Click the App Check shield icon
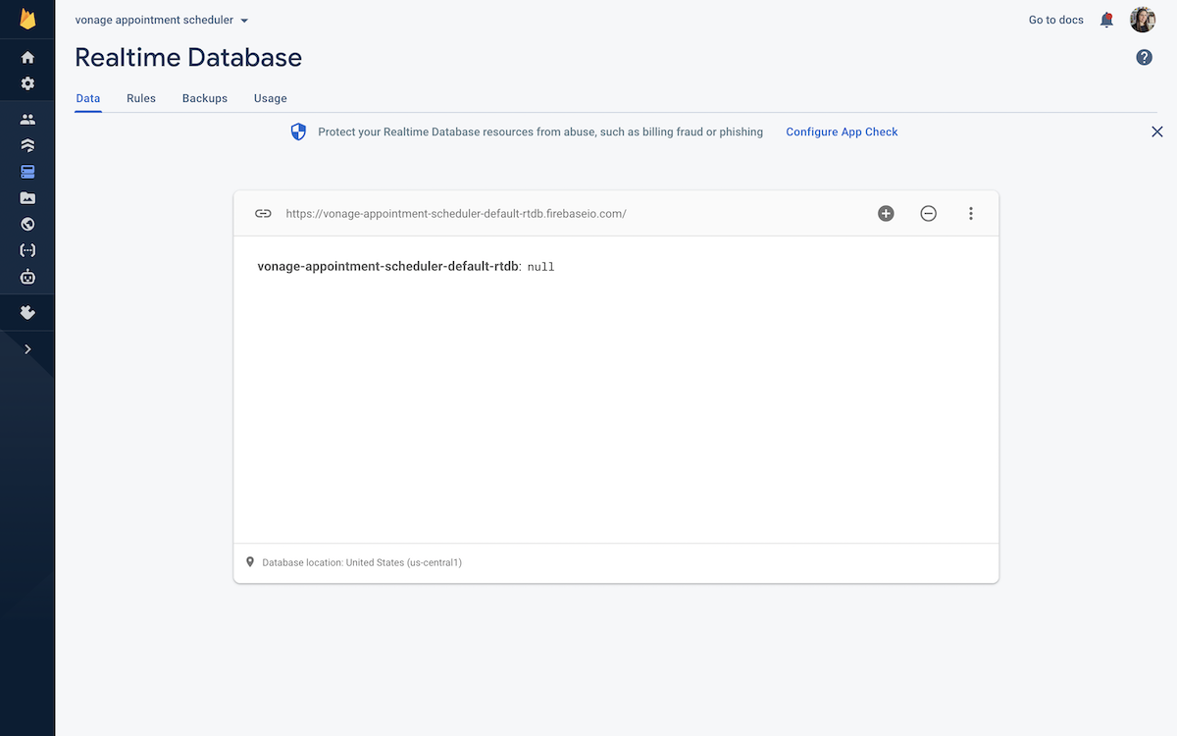Viewport: 1177px width, 736px height. (299, 131)
